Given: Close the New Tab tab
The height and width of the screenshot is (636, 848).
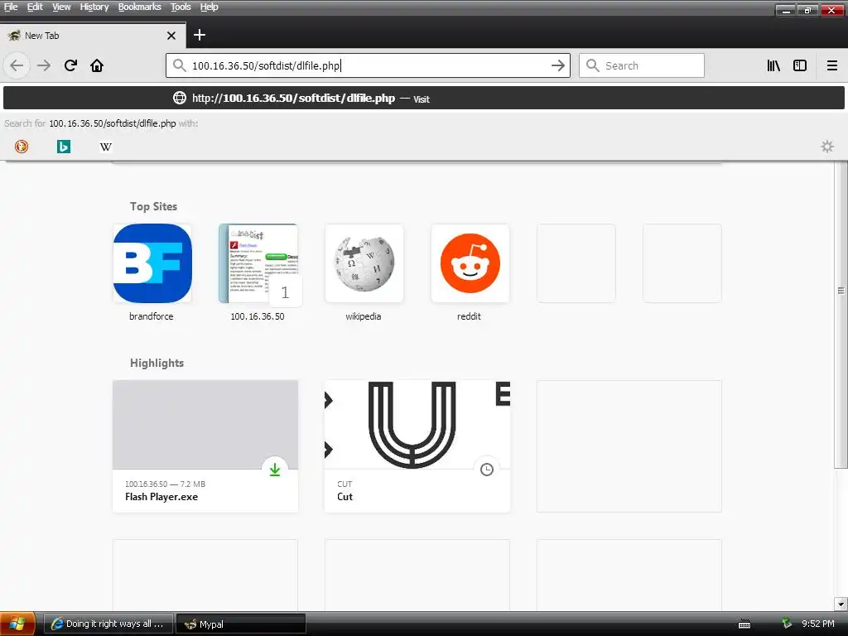Looking at the screenshot, I should 171,36.
